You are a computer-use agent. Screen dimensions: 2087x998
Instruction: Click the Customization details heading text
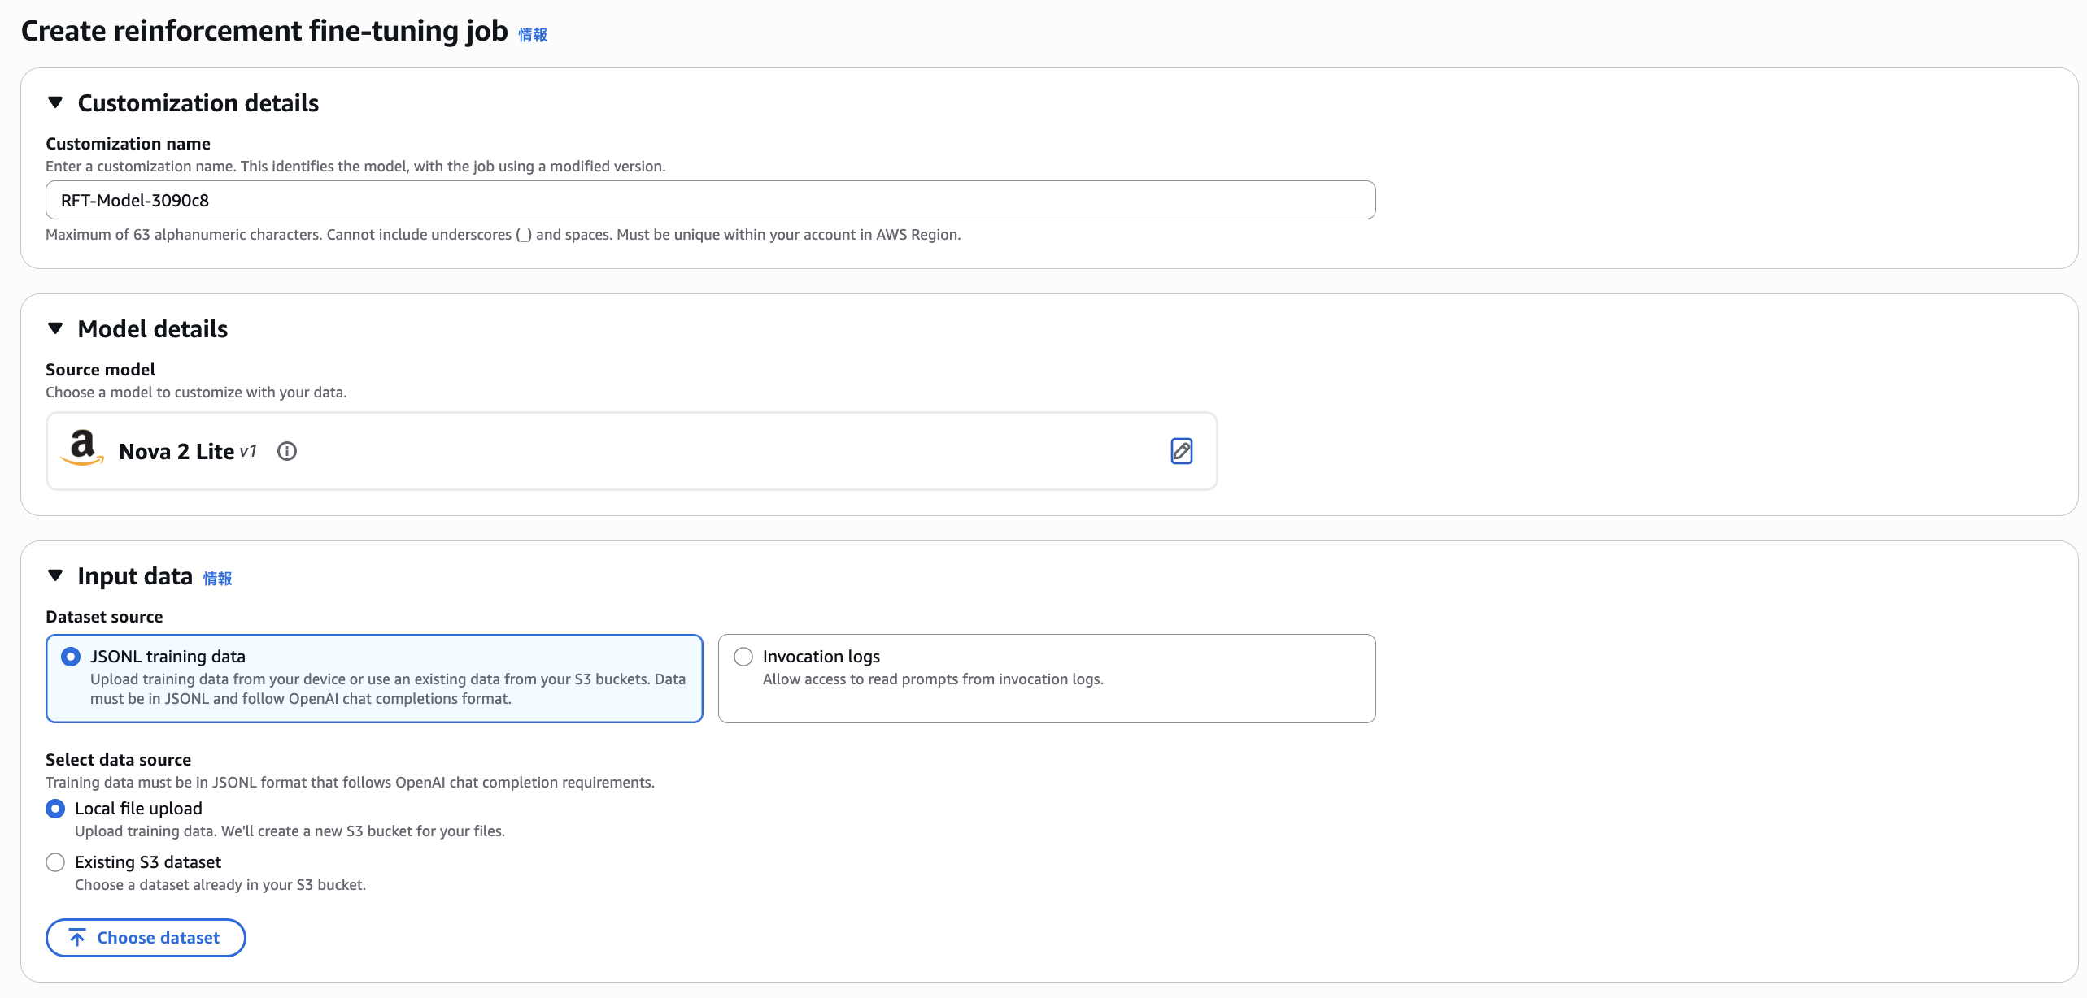[x=198, y=103]
